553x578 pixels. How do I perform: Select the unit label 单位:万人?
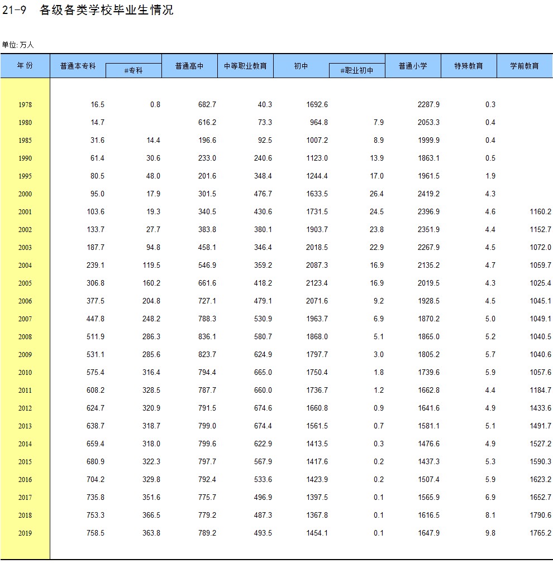pyautogui.click(x=18, y=45)
